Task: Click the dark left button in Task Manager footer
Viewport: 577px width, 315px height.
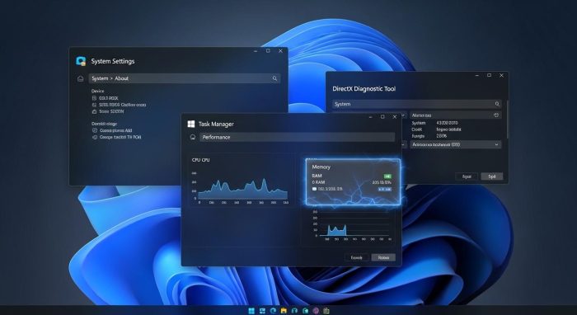Action: [x=357, y=257]
